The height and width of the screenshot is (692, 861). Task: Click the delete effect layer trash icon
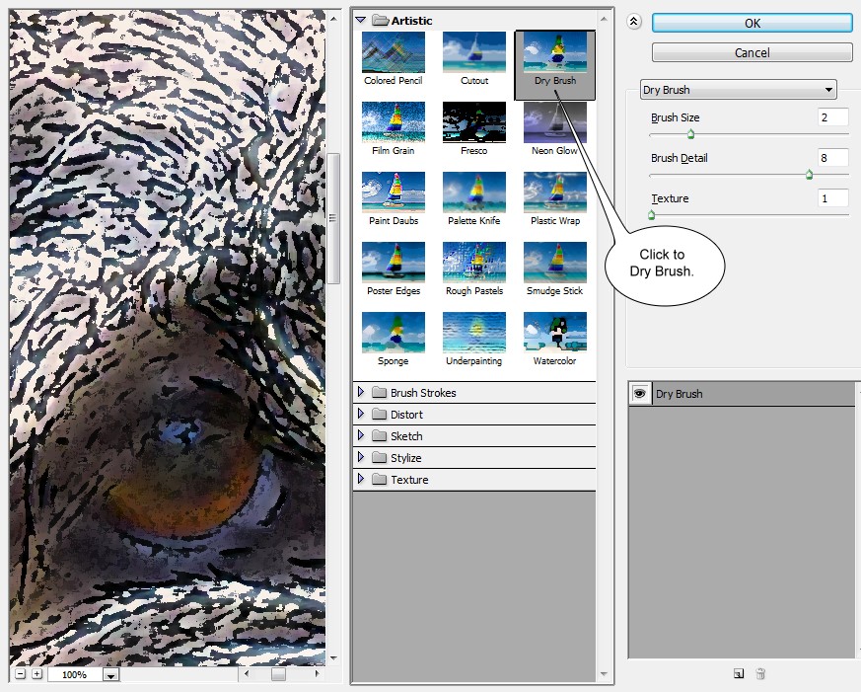tap(760, 674)
